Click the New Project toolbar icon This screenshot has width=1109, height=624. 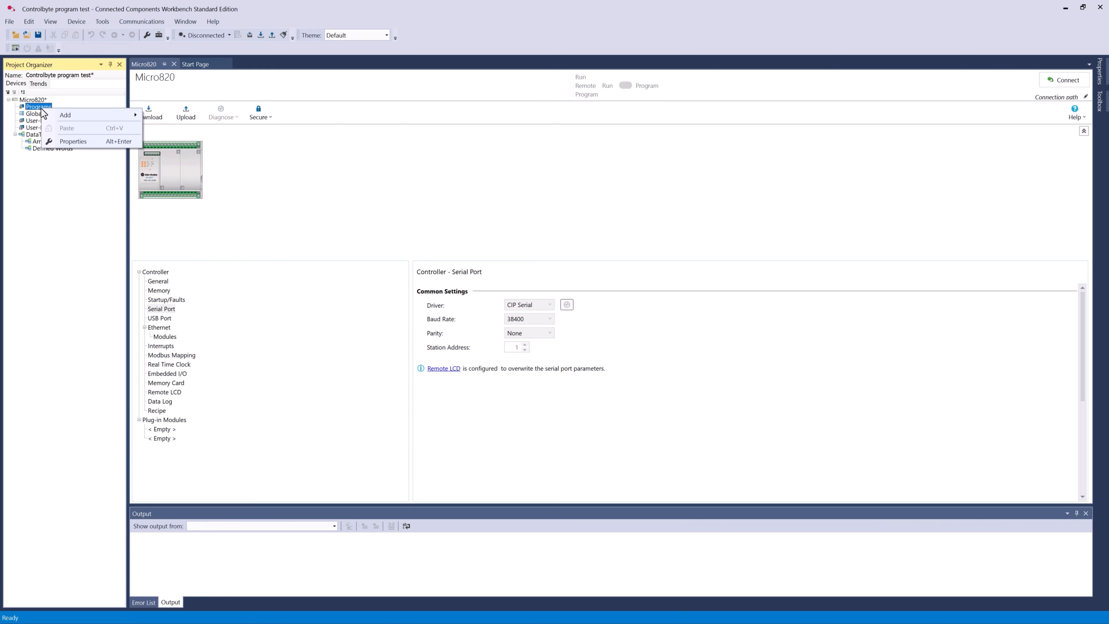point(16,35)
